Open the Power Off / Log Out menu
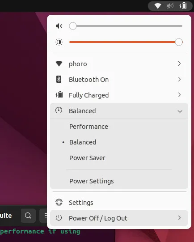This screenshot has width=194, height=242. (119, 218)
